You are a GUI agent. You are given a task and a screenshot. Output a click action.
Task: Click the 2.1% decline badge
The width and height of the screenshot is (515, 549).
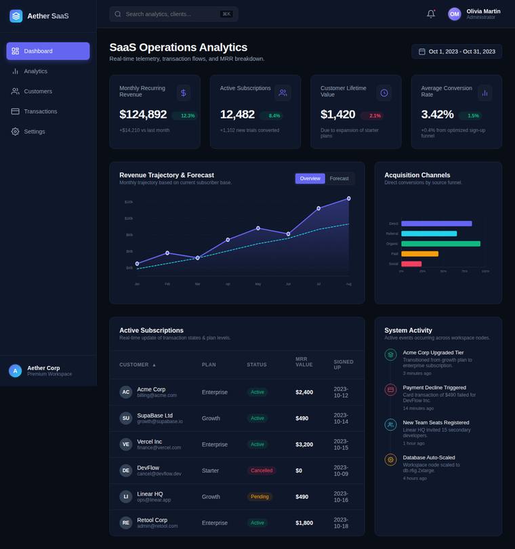(373, 115)
